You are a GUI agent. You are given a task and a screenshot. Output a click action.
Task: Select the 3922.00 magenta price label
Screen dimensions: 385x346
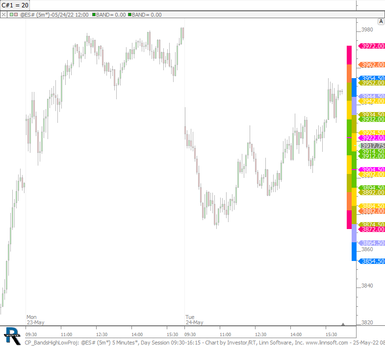tap(372, 138)
